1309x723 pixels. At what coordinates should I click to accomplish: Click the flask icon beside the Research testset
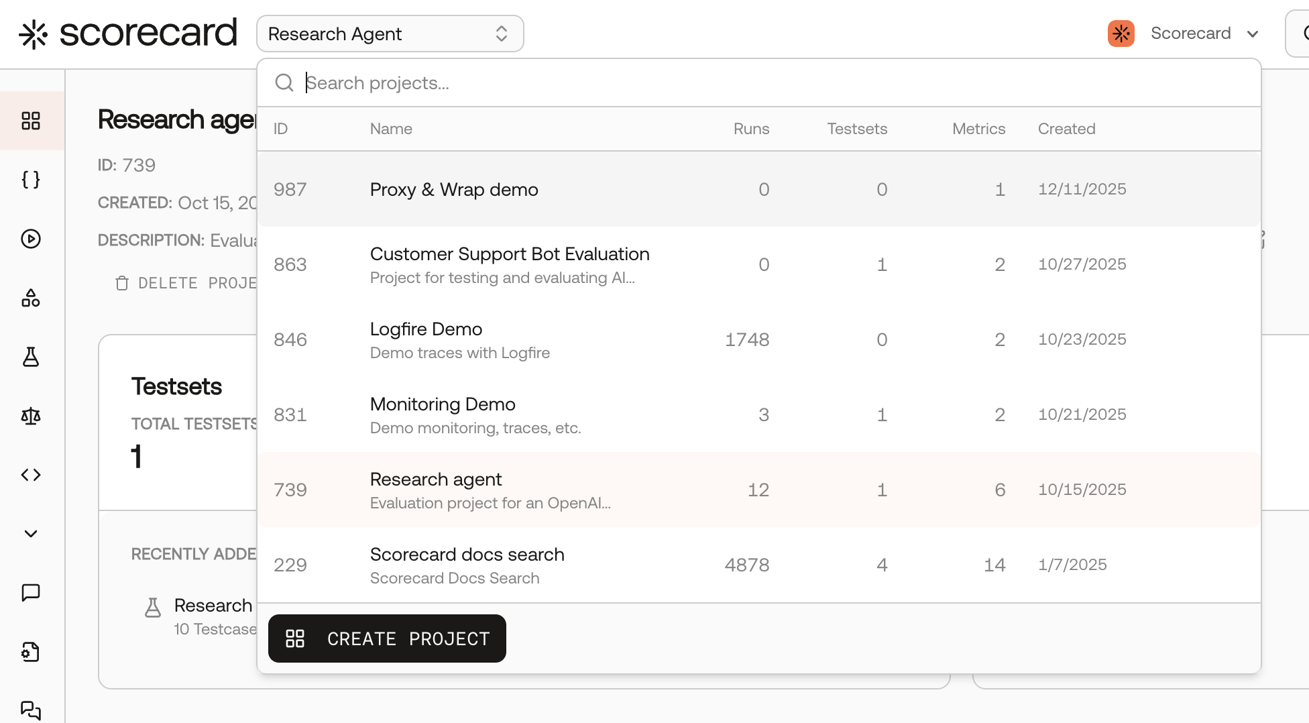[153, 608]
